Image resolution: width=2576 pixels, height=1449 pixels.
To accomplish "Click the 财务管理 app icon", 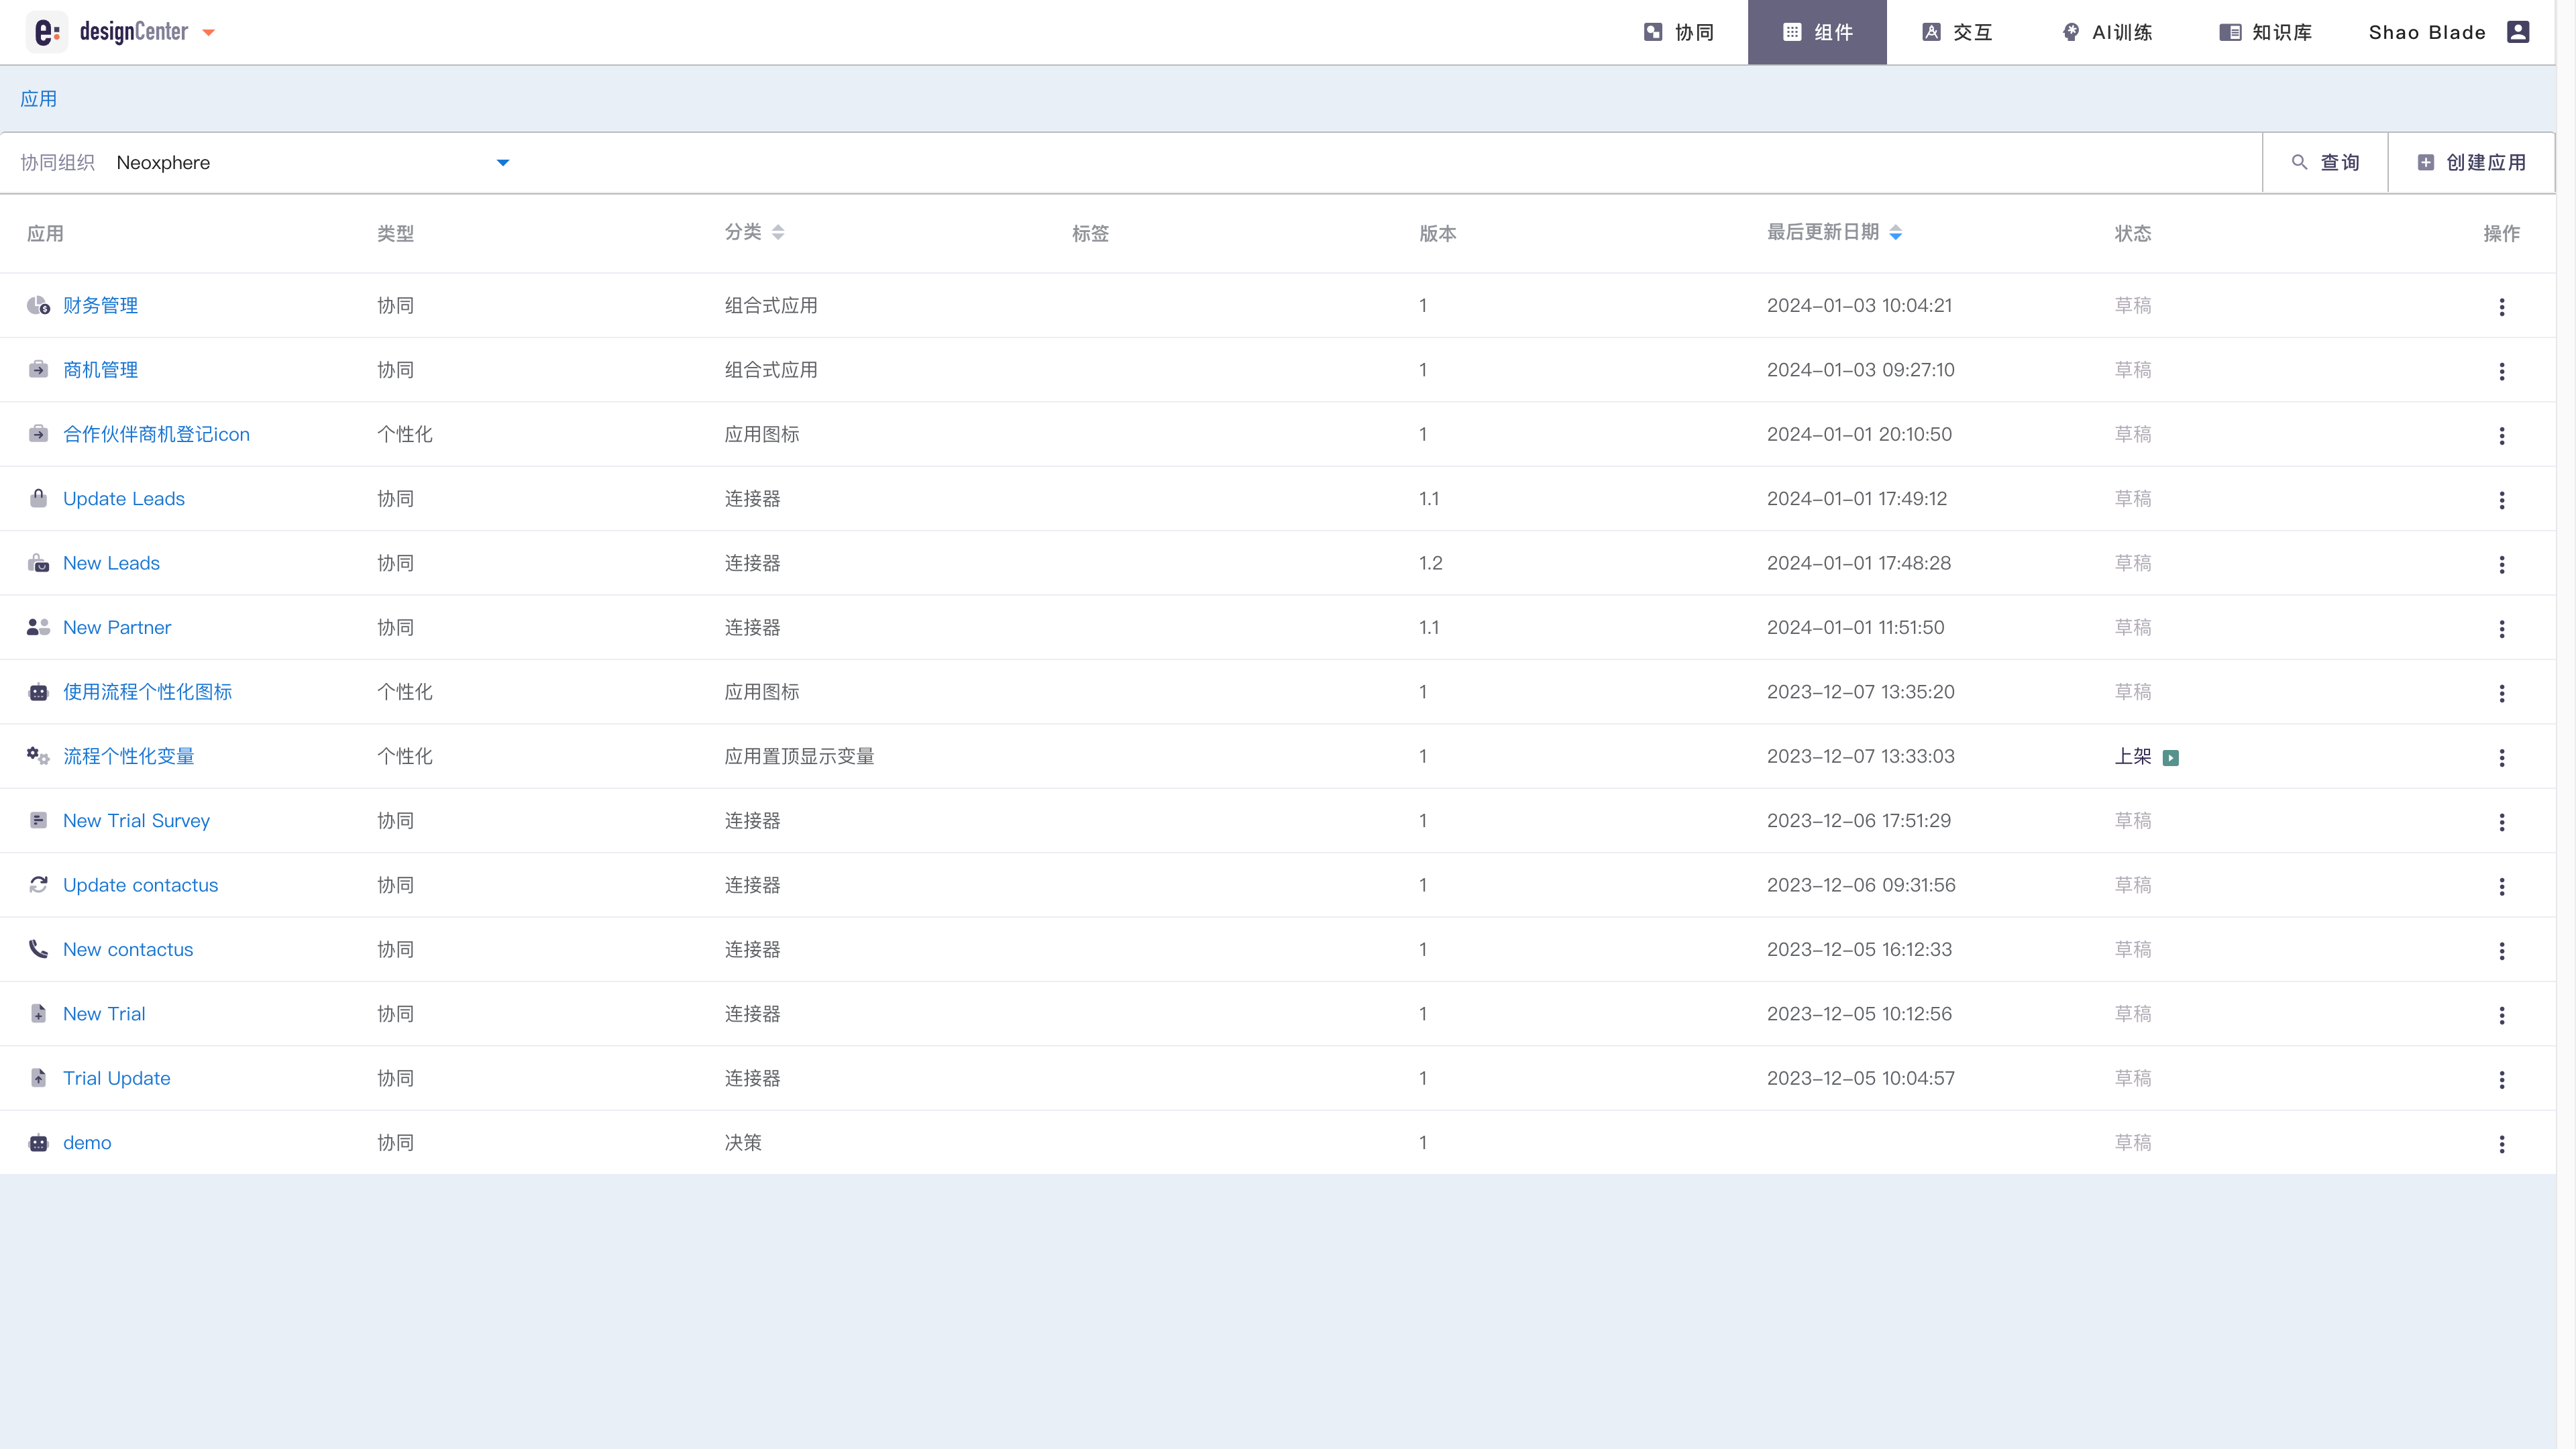I will click(39, 305).
